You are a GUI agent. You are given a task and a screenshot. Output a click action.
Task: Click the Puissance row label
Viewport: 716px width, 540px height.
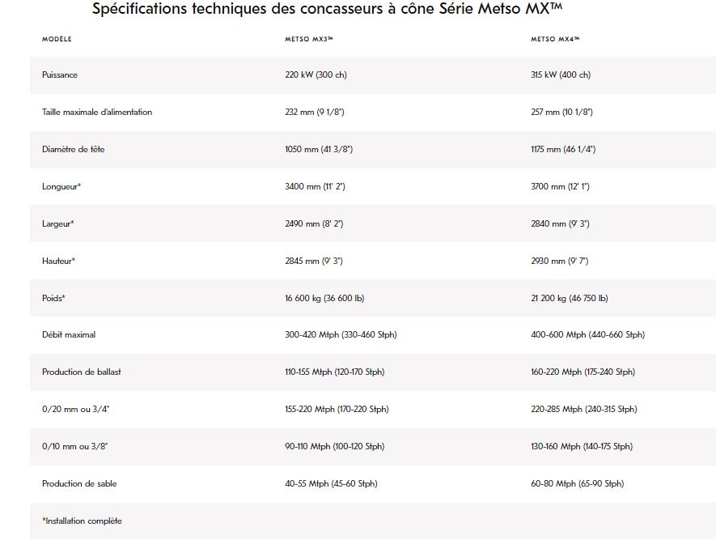coord(60,75)
